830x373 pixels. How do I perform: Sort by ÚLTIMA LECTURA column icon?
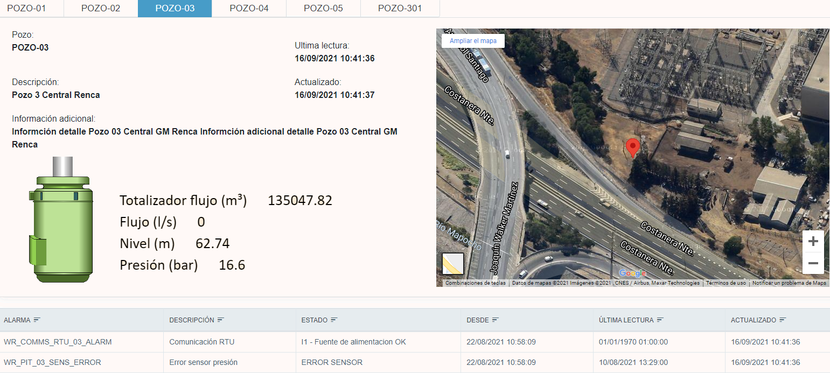point(660,320)
